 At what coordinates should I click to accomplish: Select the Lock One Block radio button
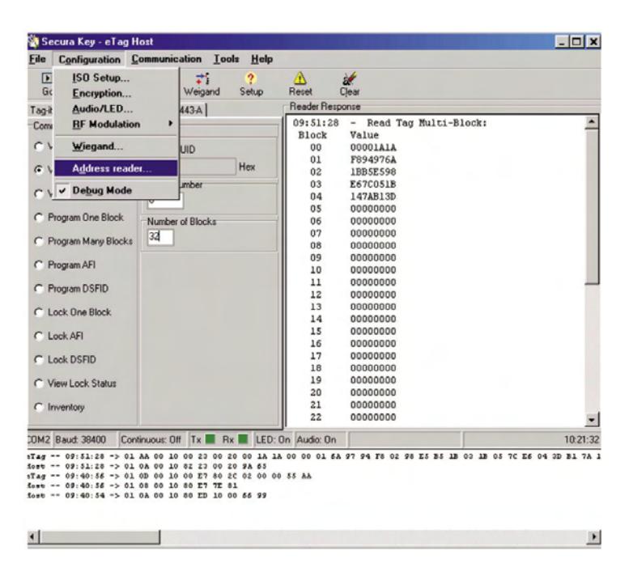(39, 312)
